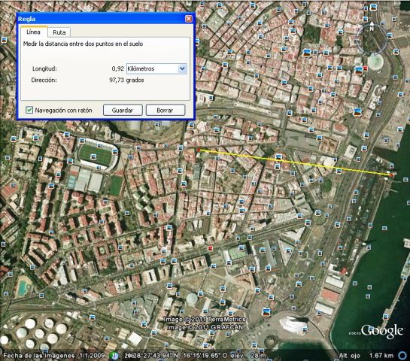Image resolution: width=410 pixels, height=361 pixels.
Task: Click the Dirección: label
Action: pos(44,80)
